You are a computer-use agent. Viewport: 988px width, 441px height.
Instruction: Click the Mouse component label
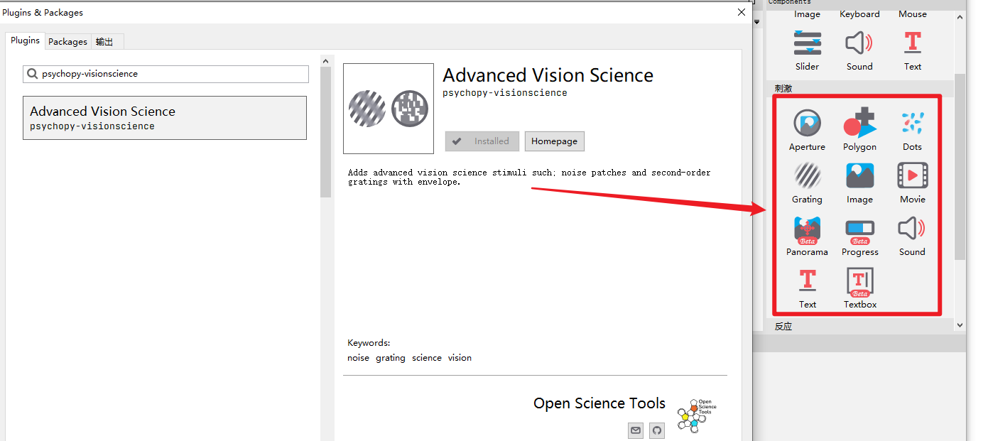(x=913, y=14)
